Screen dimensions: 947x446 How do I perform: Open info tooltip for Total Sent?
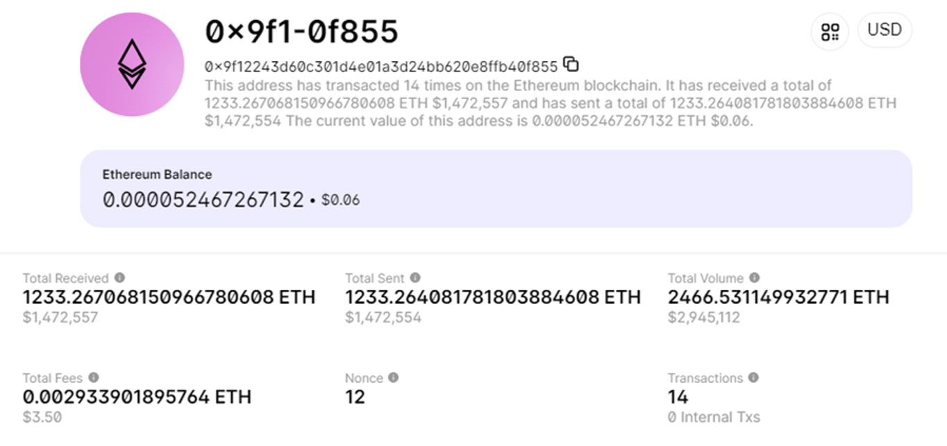pos(415,277)
